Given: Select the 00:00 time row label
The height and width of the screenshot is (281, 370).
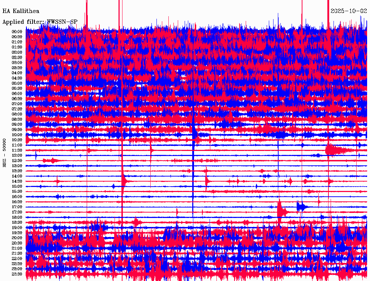Looking at the screenshot, I should coord(17,32).
